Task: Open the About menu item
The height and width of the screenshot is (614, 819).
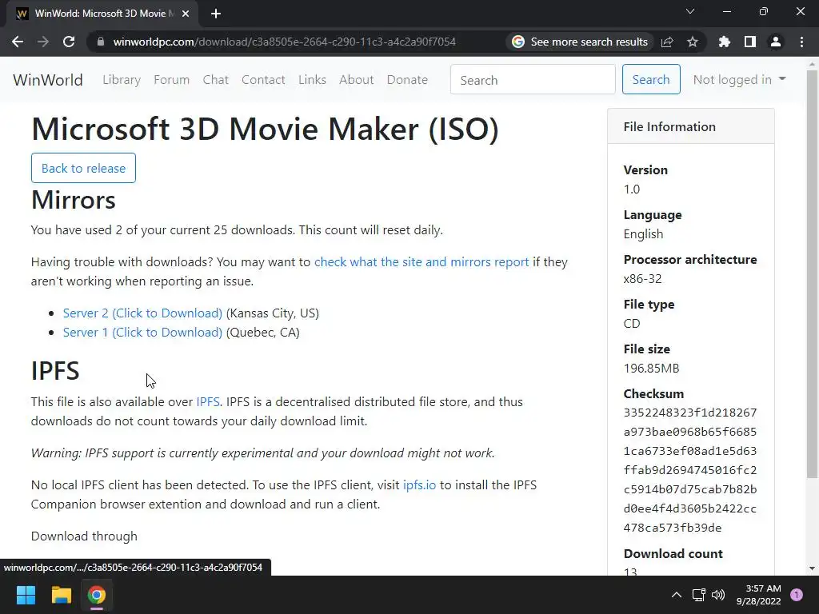Action: [357, 80]
